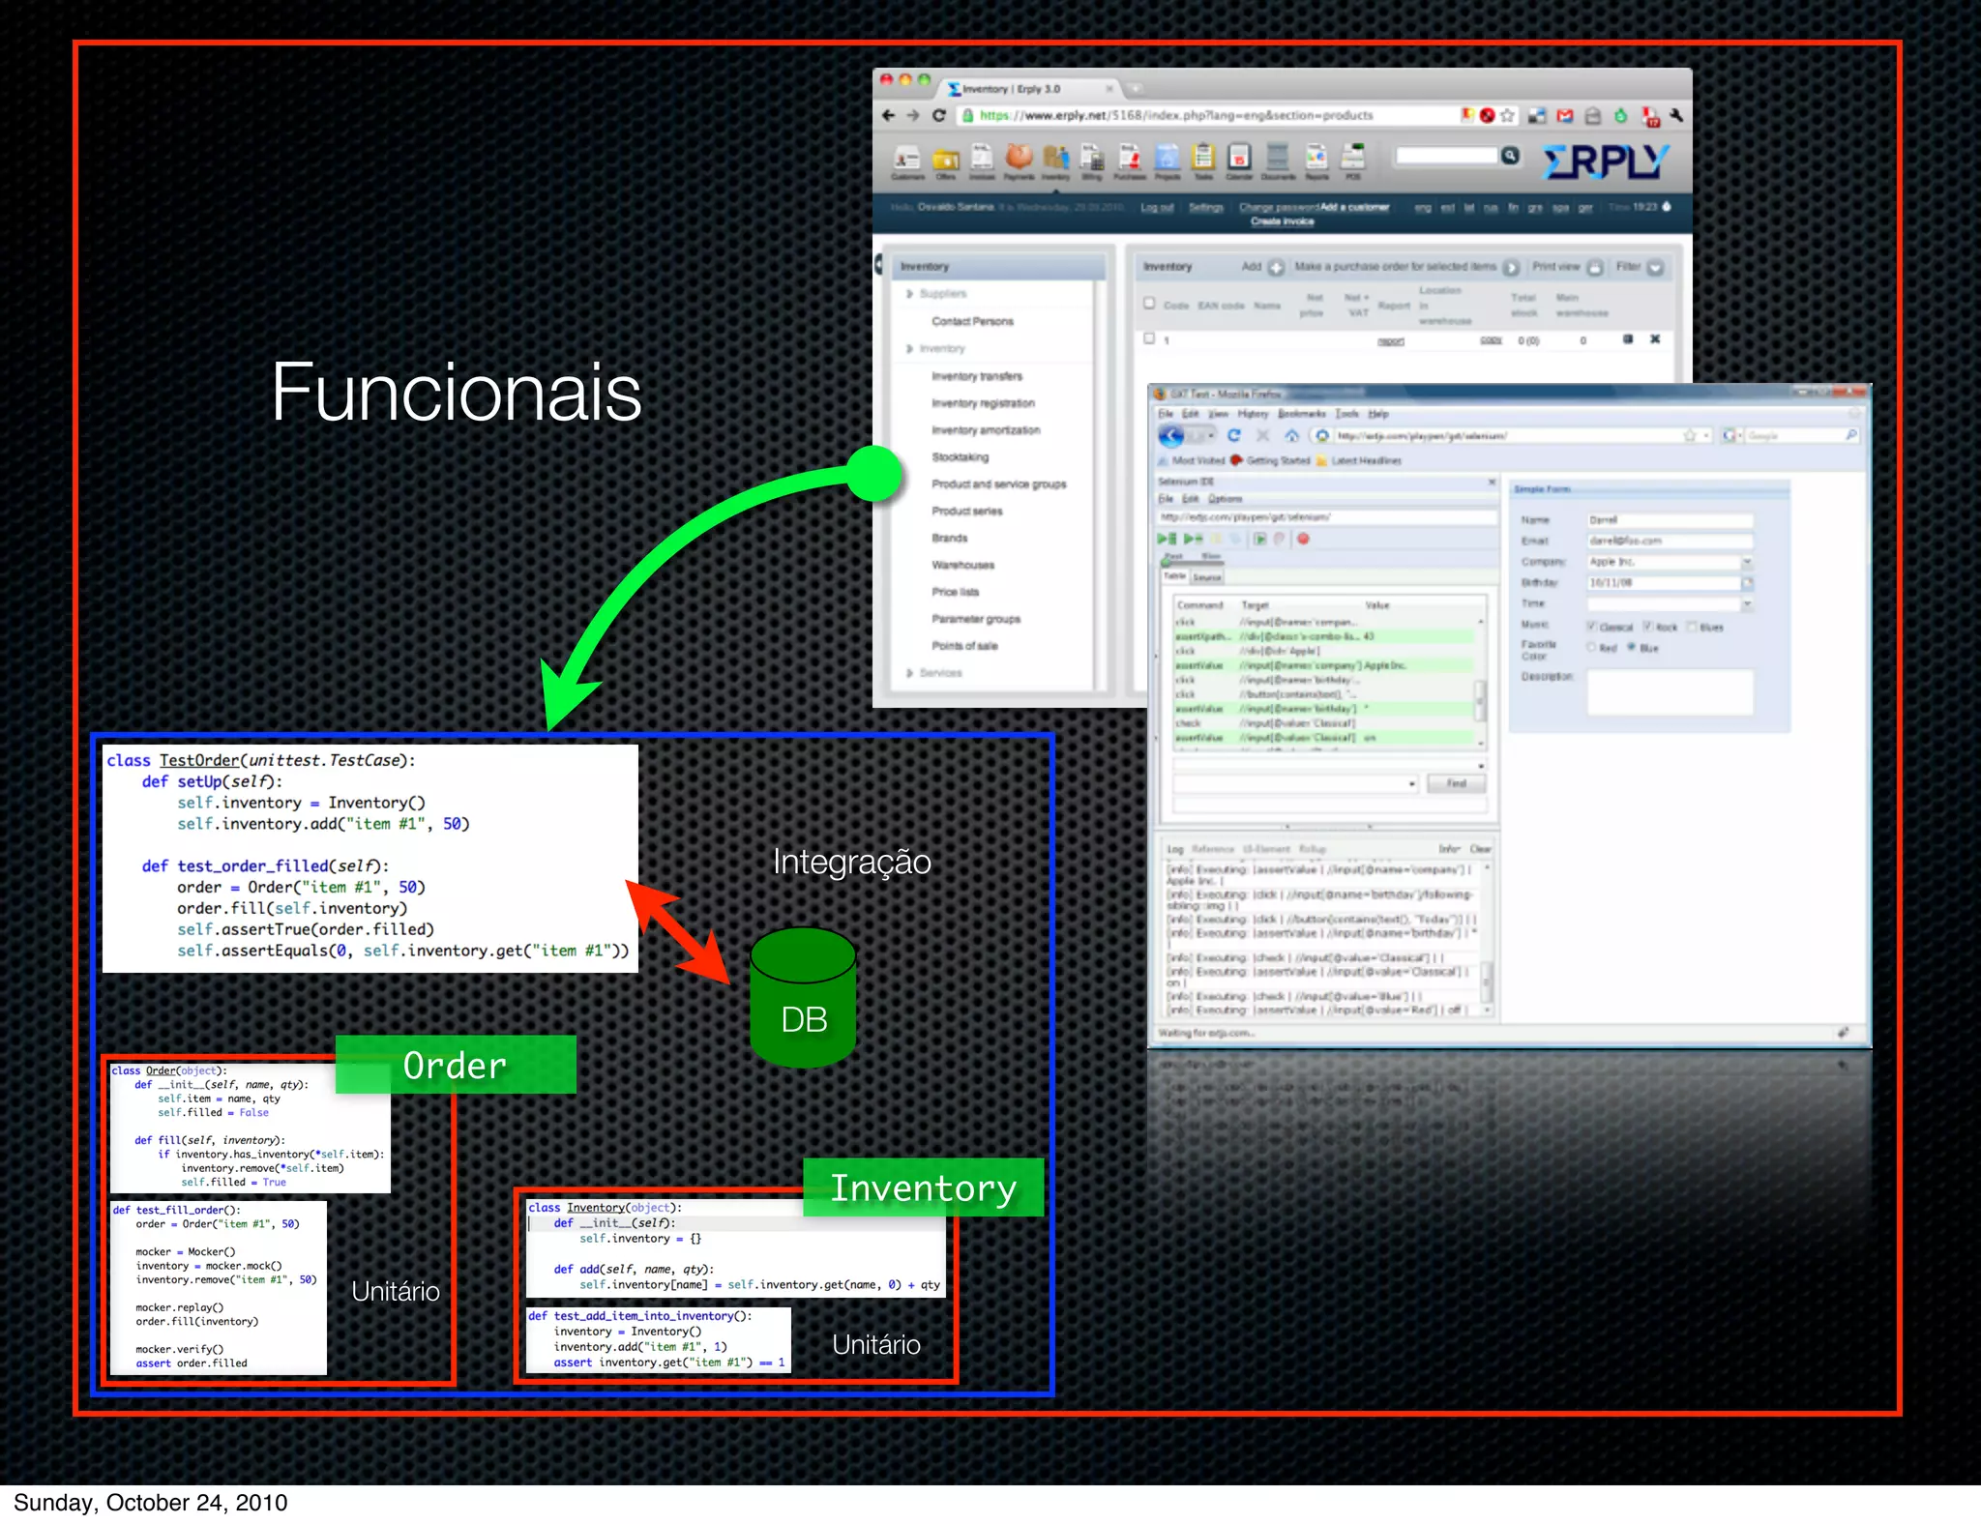Screen dimensions: 1981x1524
Task: Click Firefox reload button
Action: [x=1233, y=436]
